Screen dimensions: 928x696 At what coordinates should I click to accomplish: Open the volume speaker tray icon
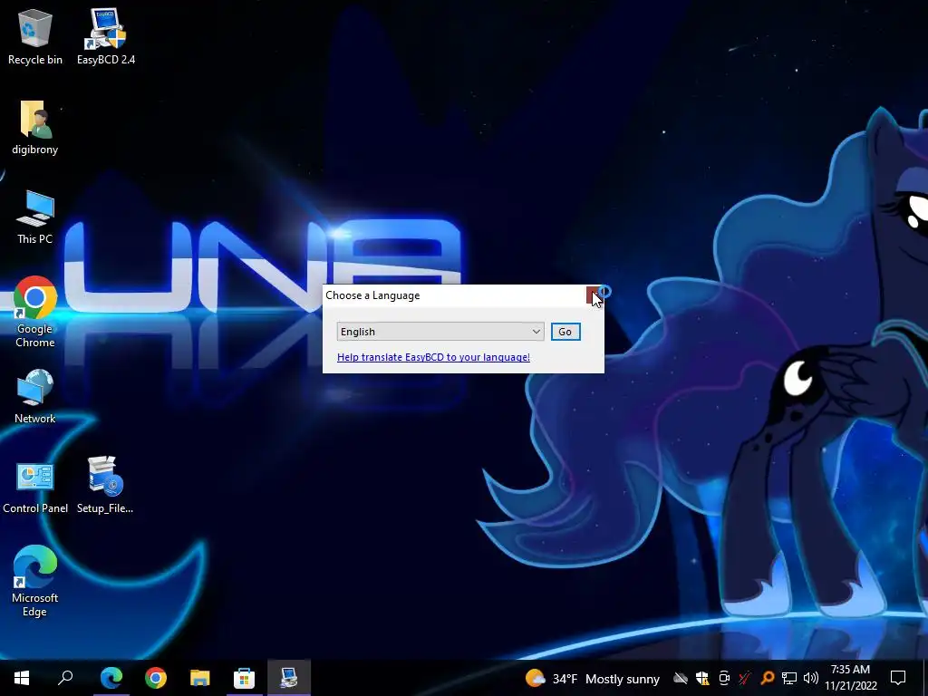click(x=811, y=678)
